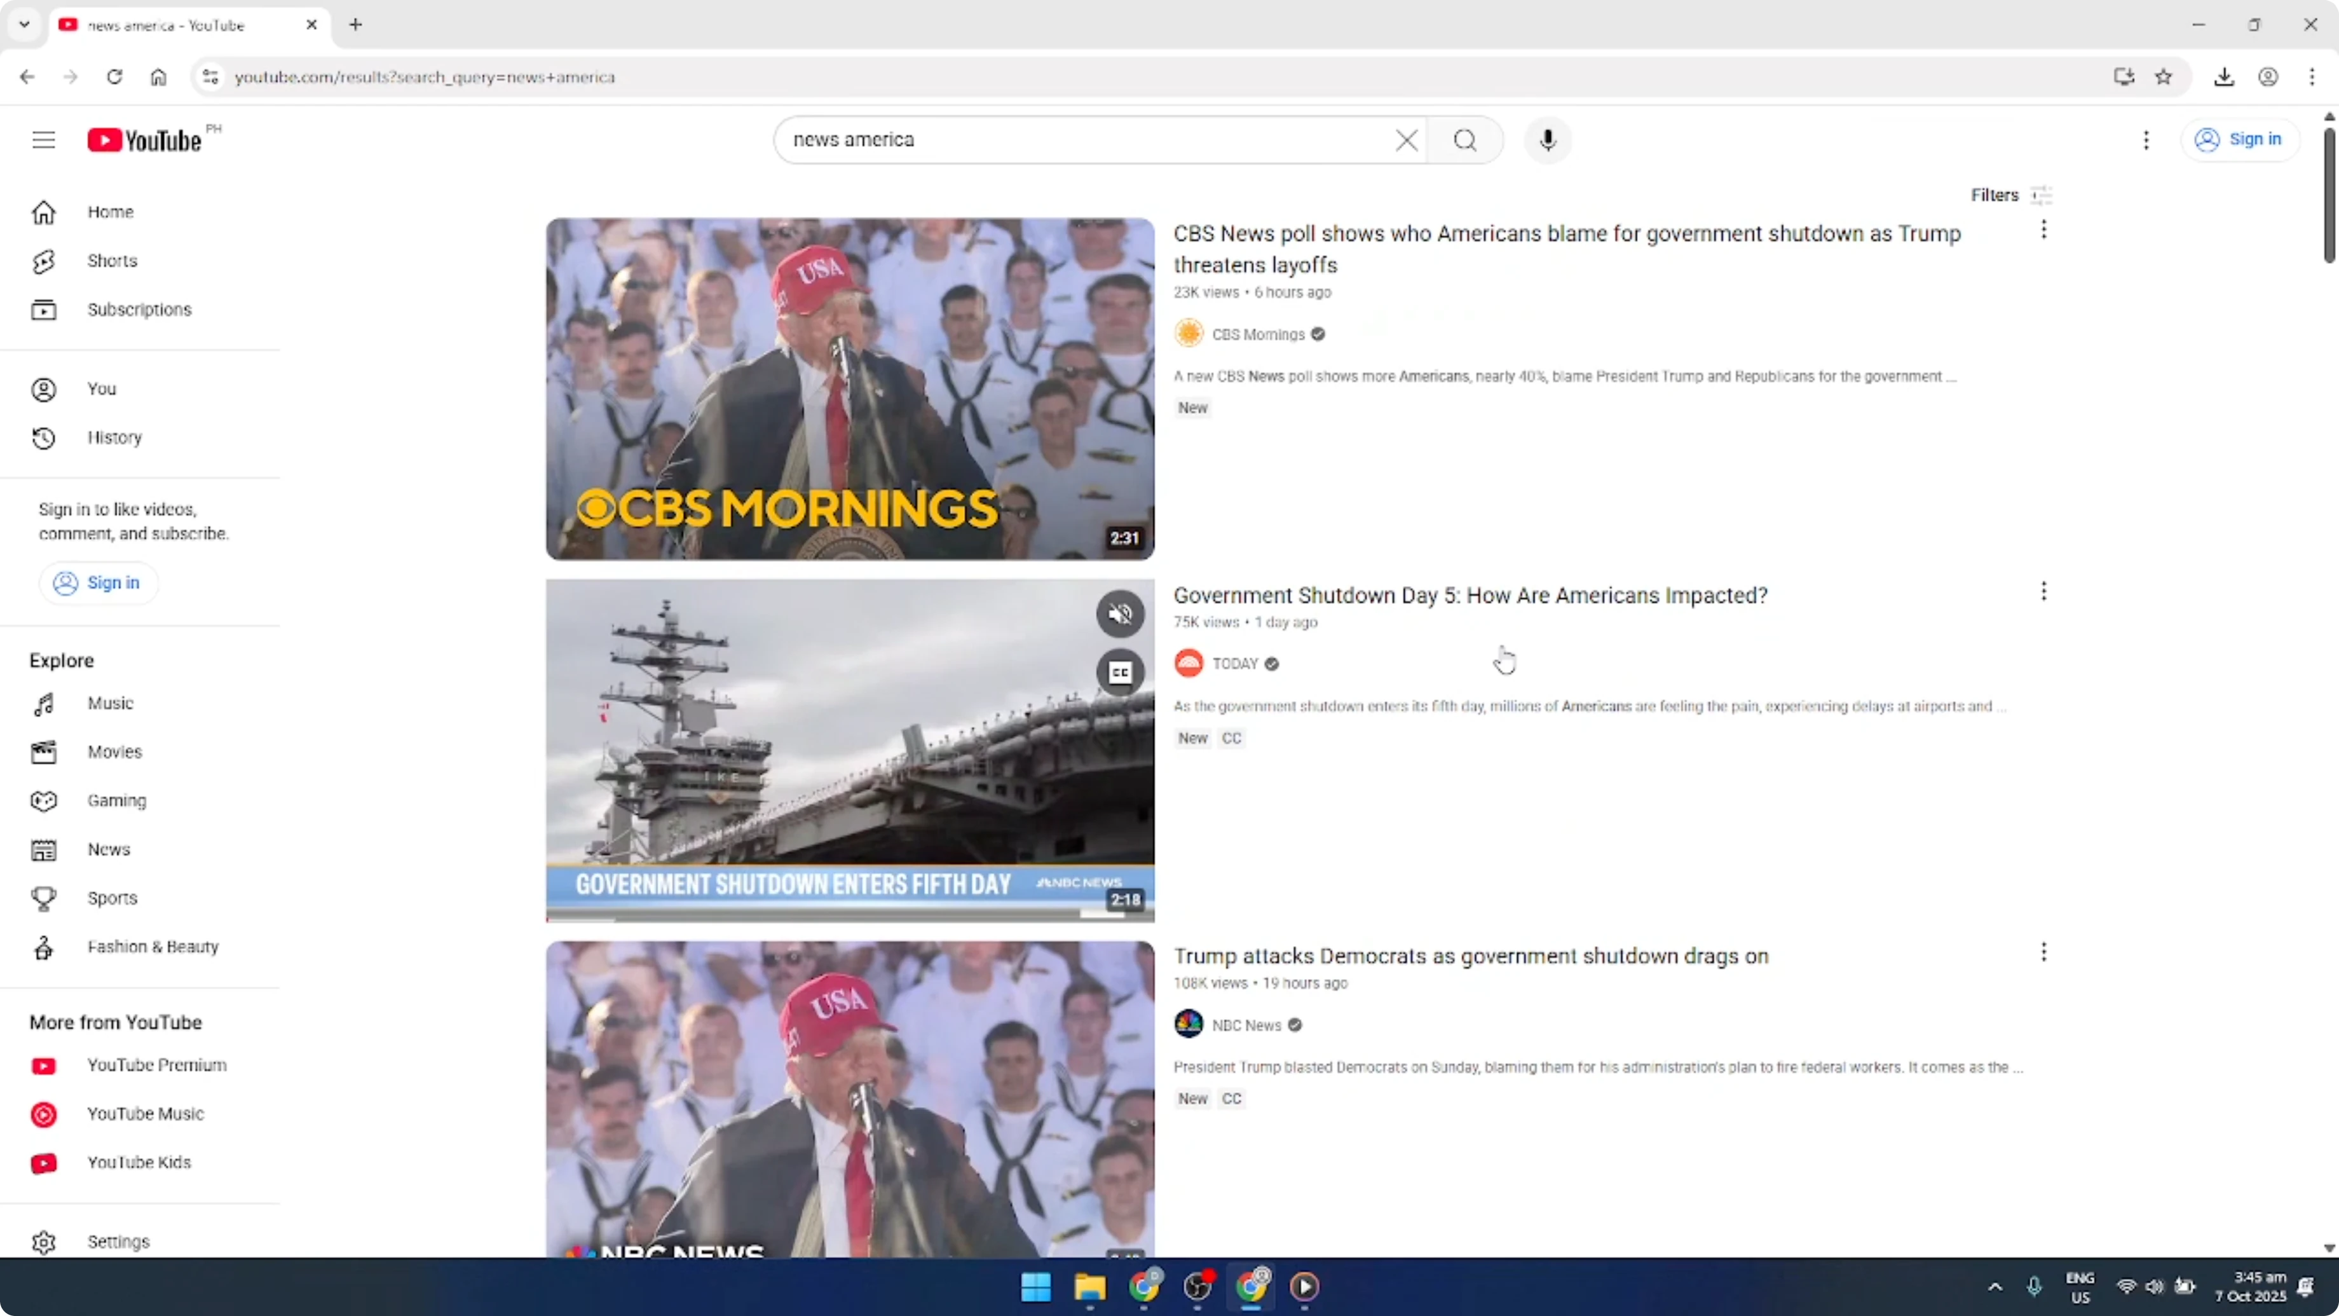Open TODAY channel avatar
Screen dimensions: 2339x1316
[x=1189, y=663]
